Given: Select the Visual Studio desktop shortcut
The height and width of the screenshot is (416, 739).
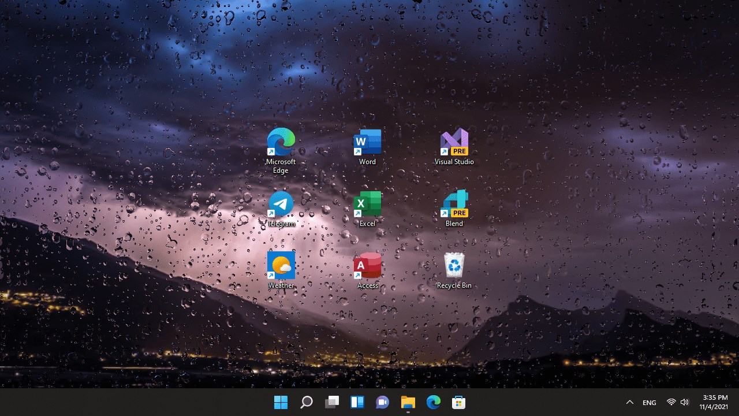Looking at the screenshot, I should [454, 147].
